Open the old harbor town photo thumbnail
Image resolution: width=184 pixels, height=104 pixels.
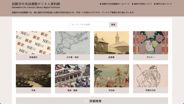click(x=33, y=76)
